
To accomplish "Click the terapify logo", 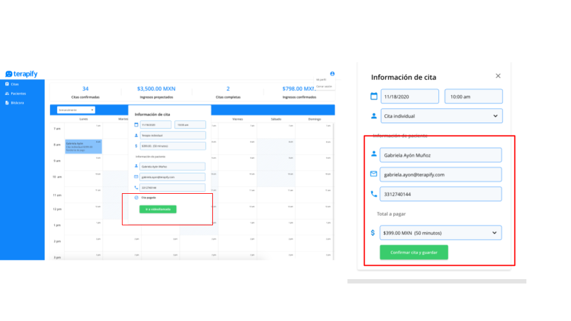I will tap(21, 74).
